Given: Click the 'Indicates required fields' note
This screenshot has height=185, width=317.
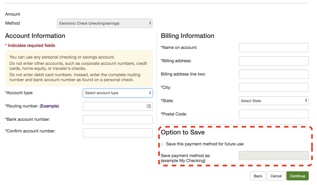Looking at the screenshot, I should coord(30,45).
